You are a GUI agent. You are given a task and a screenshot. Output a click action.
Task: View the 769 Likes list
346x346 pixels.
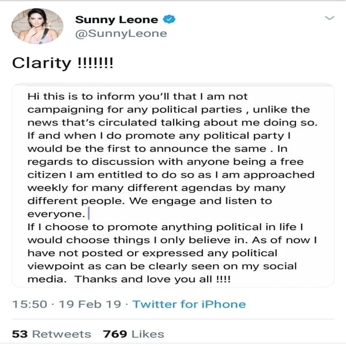[x=133, y=334]
